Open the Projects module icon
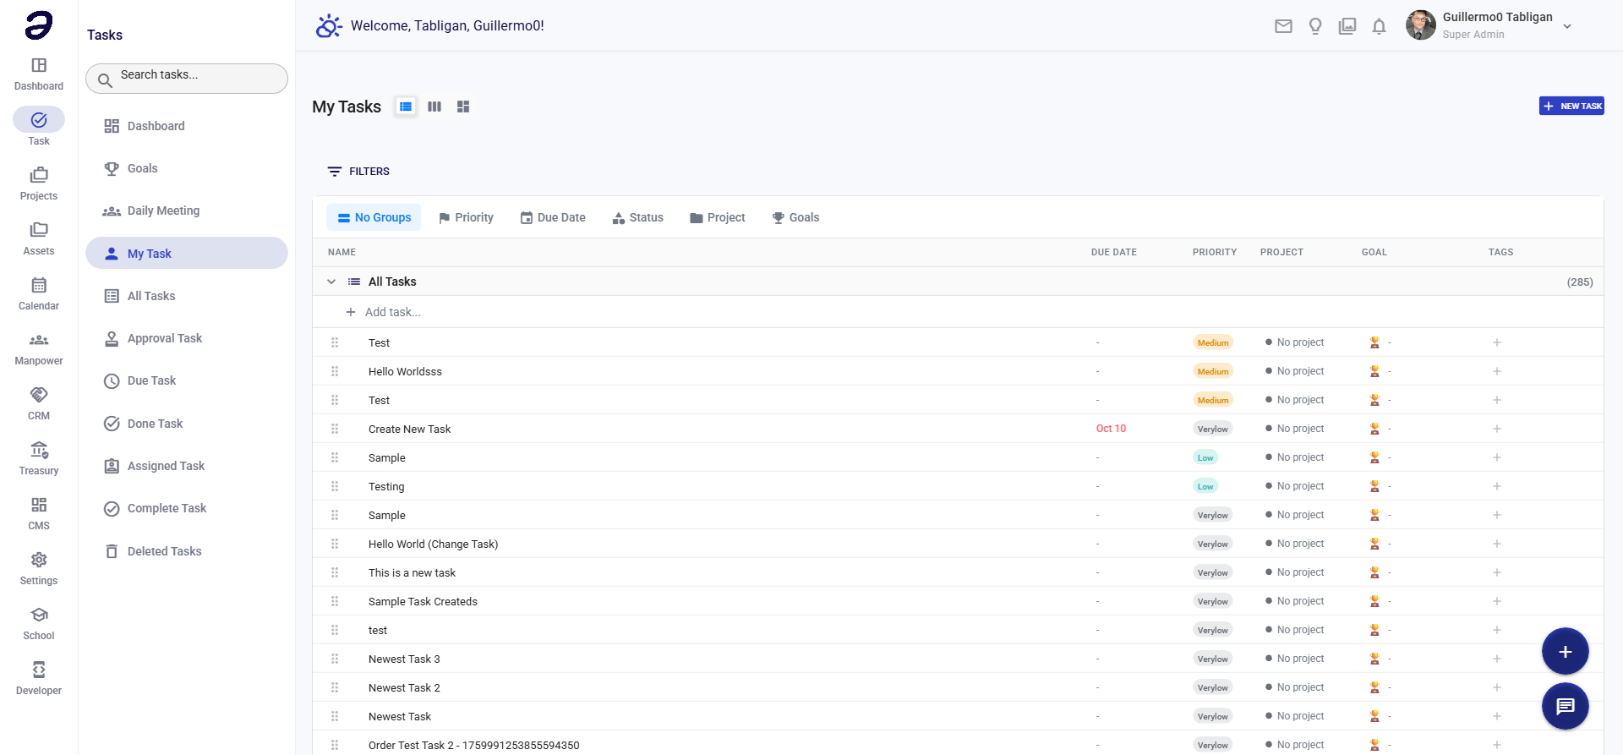Viewport: 1623px width, 755px height. 39,175
